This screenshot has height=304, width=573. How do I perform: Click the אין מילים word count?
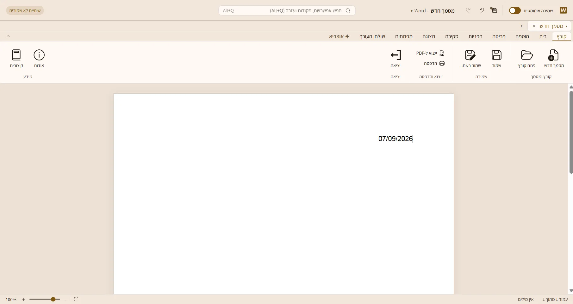click(526, 299)
